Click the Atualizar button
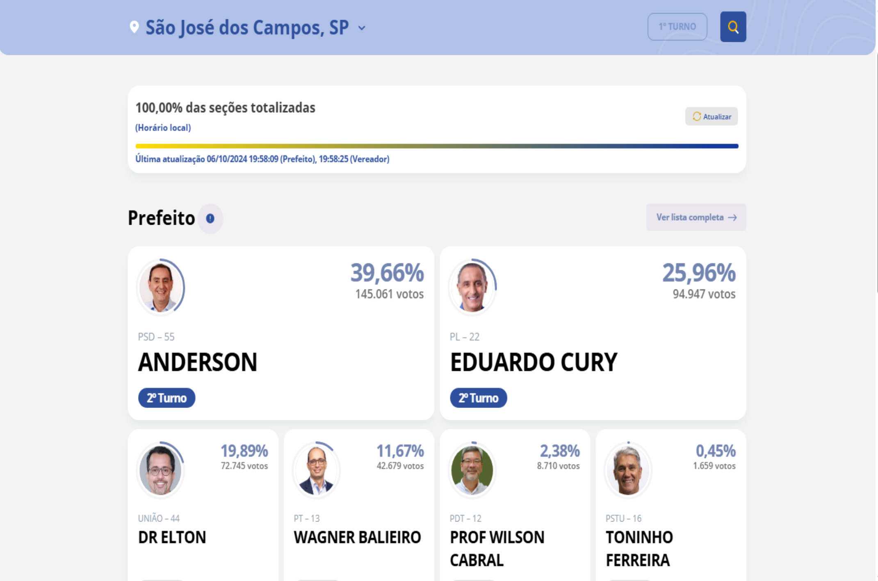This screenshot has width=878, height=581. click(x=711, y=116)
